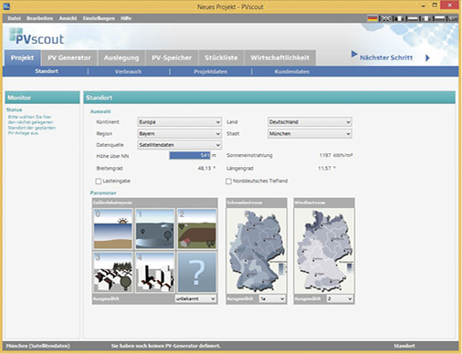
Task: Maximize the PVscout window
Action: tap(435, 5)
